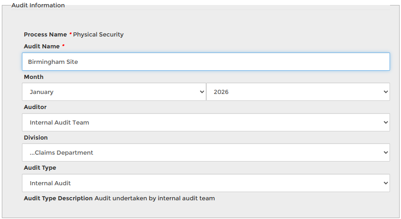
Task: Click the Audit Information section heading
Action: pos(38,5)
